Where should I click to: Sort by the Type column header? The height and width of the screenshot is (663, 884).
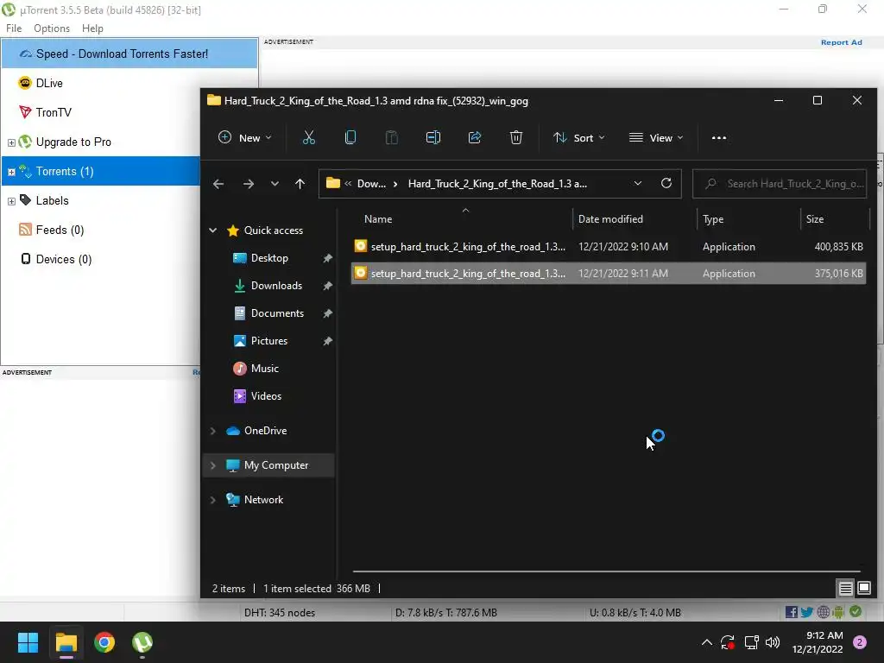[x=713, y=218]
